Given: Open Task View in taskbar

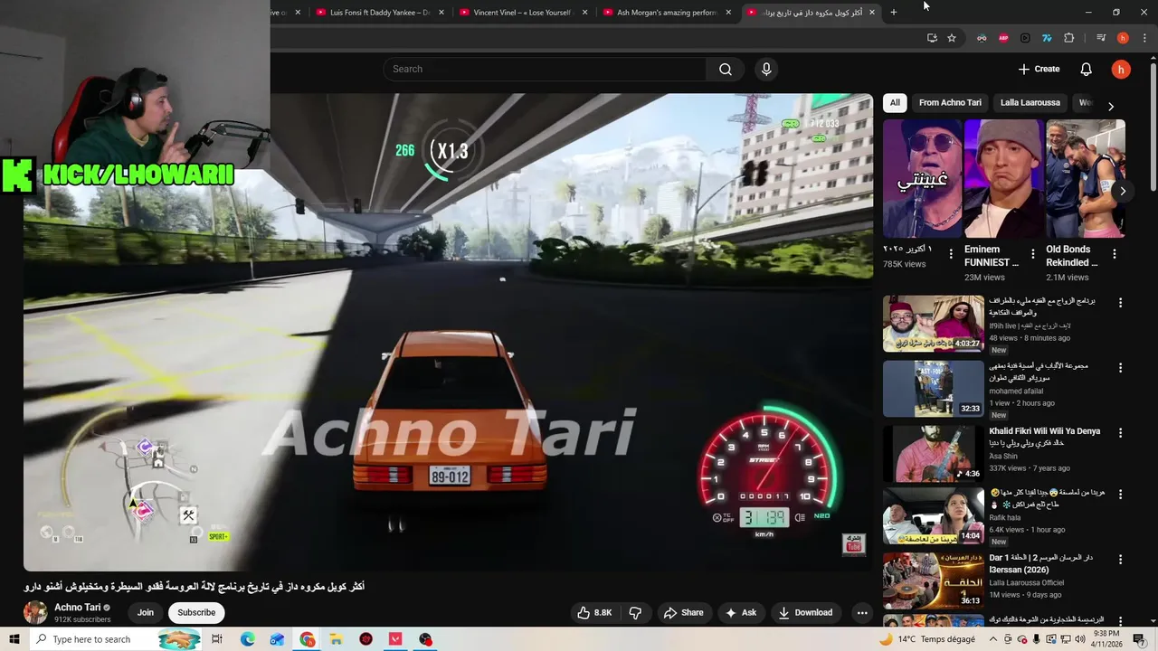Looking at the screenshot, I should point(217,639).
